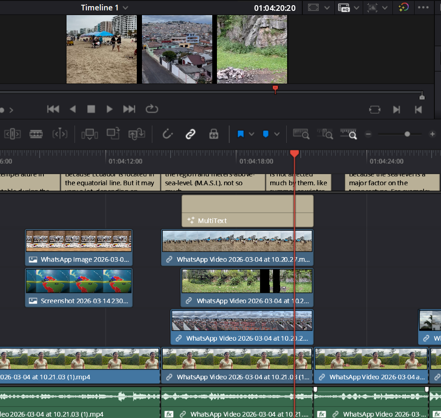Click the Full Extent Zoom icon
Screen dimensions: 441x418
pyautogui.click(x=301, y=134)
